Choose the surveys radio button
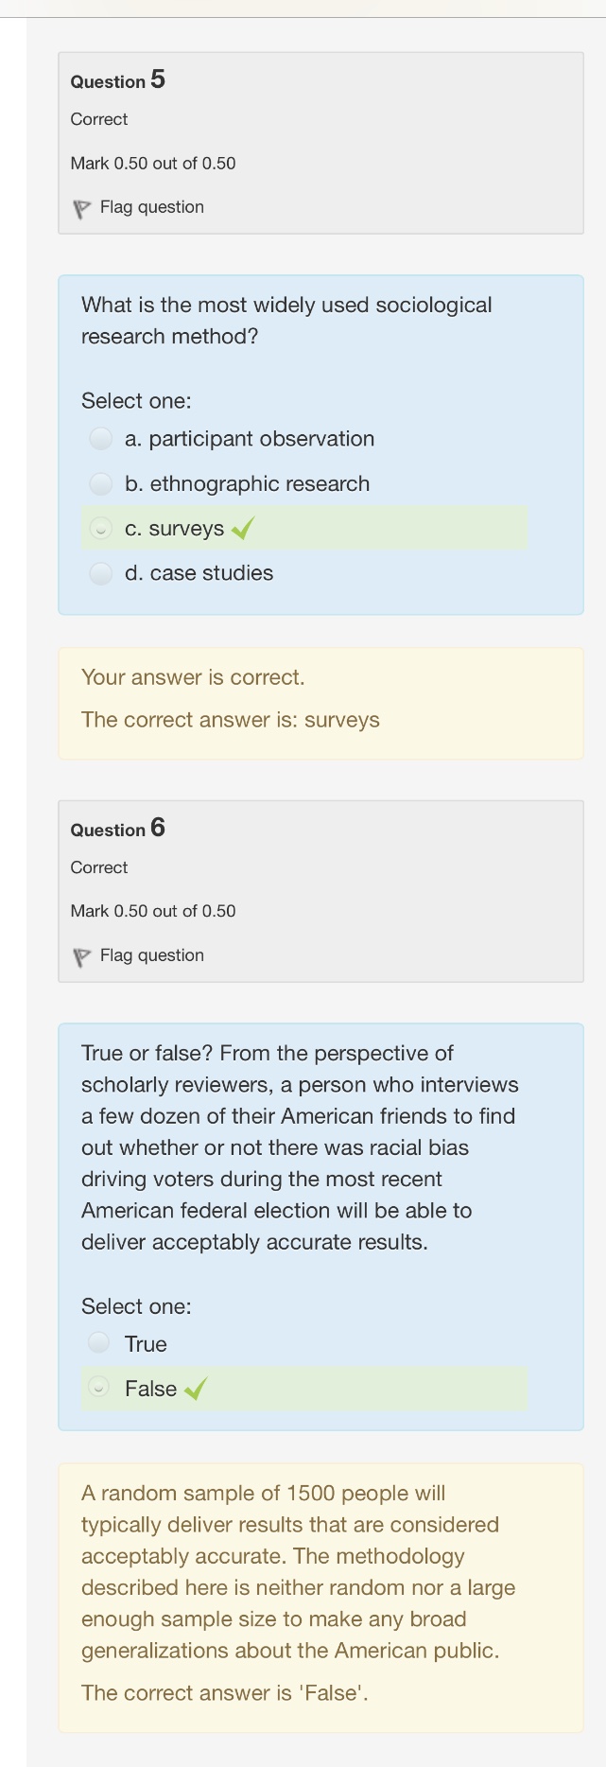The width and height of the screenshot is (606, 1767). click(x=100, y=529)
